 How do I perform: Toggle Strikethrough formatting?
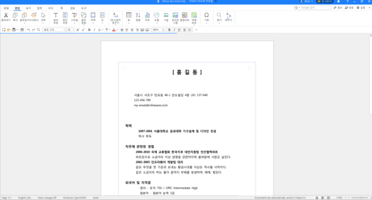[107, 30]
